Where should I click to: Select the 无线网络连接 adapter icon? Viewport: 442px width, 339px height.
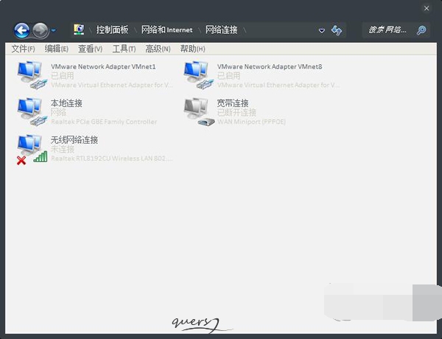click(x=32, y=149)
